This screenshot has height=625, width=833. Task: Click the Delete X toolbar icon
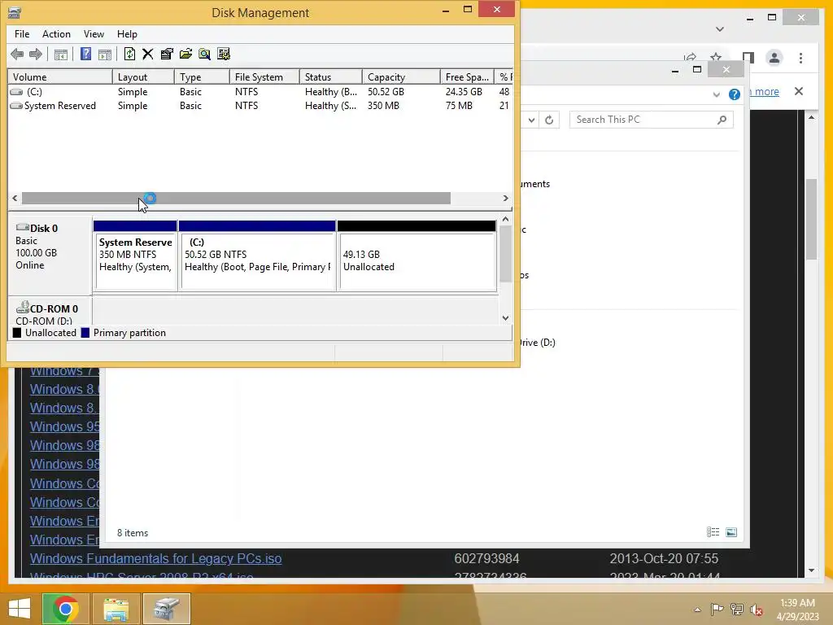148,54
